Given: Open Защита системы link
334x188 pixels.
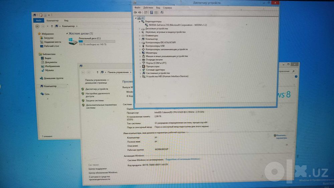Looking at the screenshot, I should (x=95, y=100).
